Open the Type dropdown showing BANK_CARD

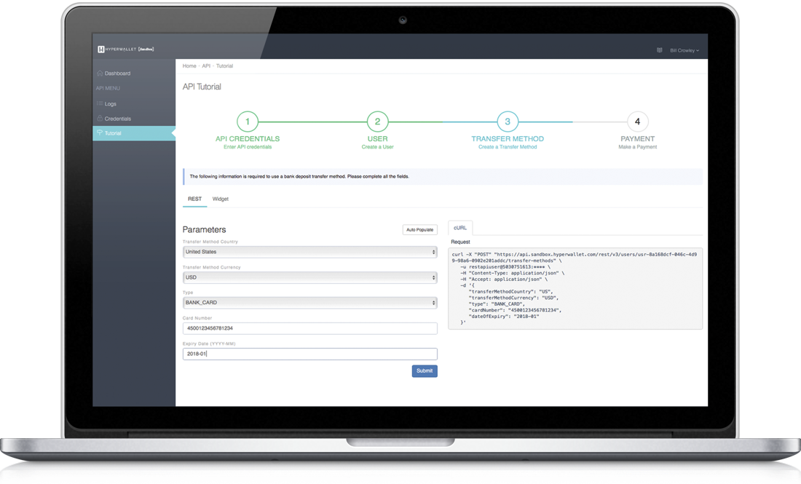[x=310, y=303]
